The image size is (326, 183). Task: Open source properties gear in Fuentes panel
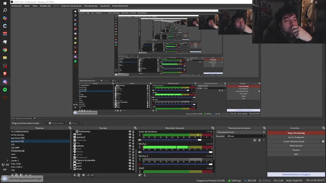83,175
